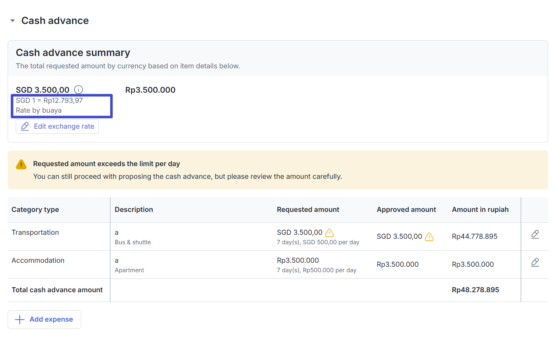The height and width of the screenshot is (342, 555).
Task: Click the Requested amount column header
Action: click(308, 210)
